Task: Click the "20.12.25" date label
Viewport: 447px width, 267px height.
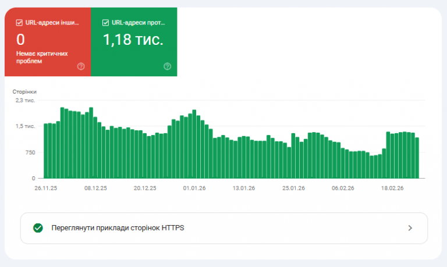Action: pyautogui.click(x=145, y=188)
